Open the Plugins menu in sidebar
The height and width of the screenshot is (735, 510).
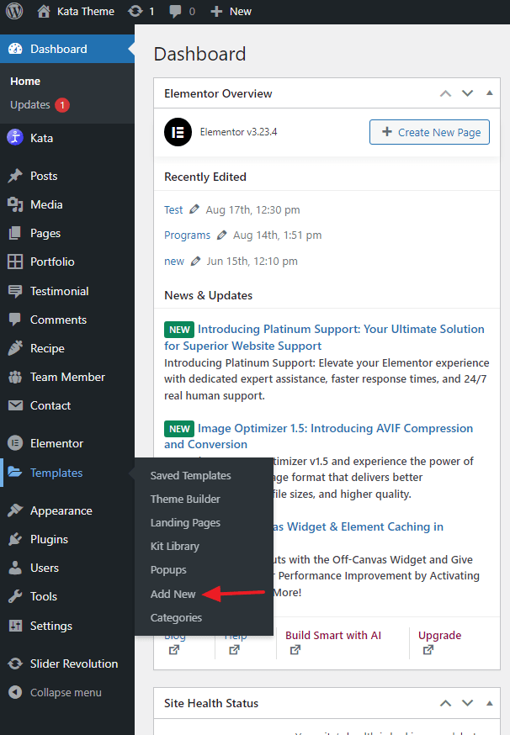tap(49, 539)
